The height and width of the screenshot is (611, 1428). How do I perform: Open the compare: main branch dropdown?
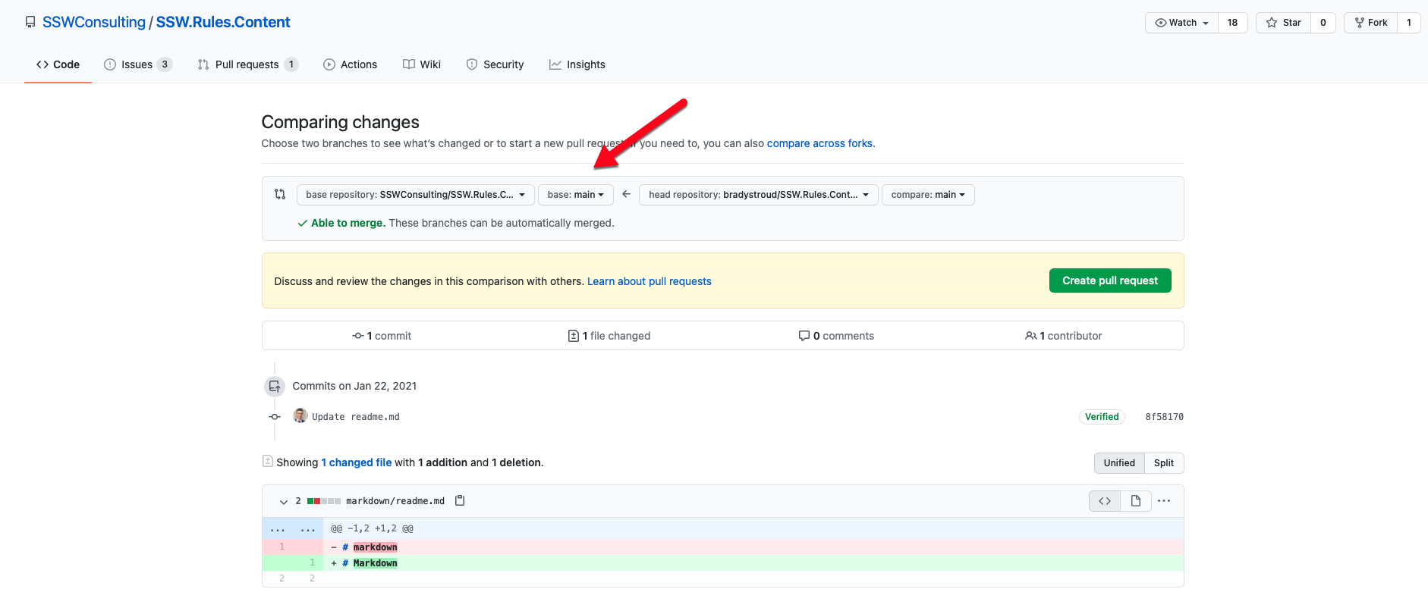pos(928,195)
